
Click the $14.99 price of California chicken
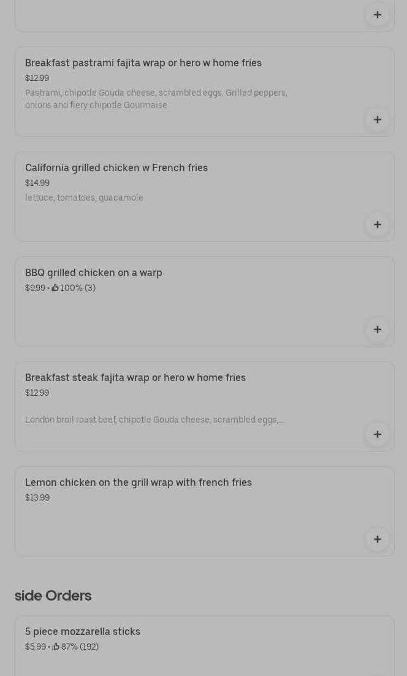point(37,183)
